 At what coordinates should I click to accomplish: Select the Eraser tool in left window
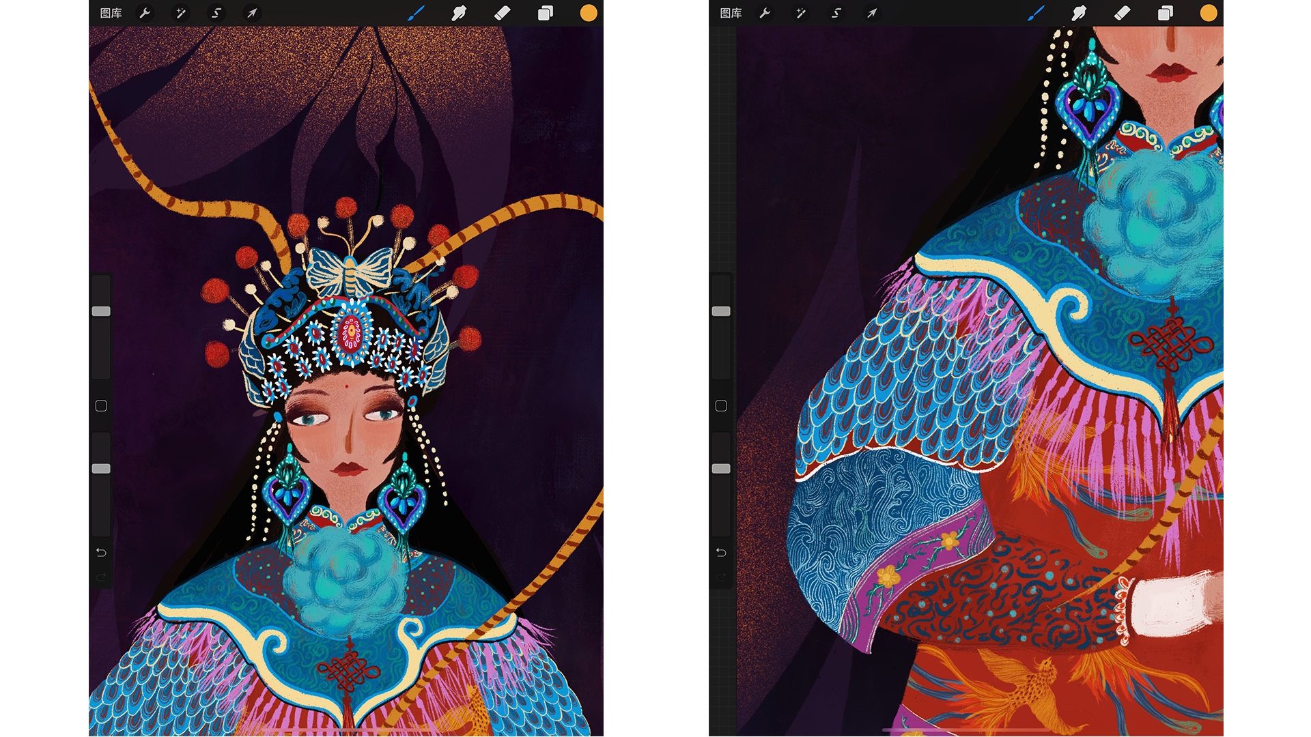[x=502, y=13]
